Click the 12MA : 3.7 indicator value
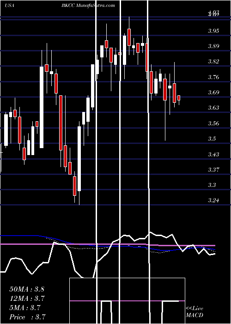231x324 pixels. 27,299
